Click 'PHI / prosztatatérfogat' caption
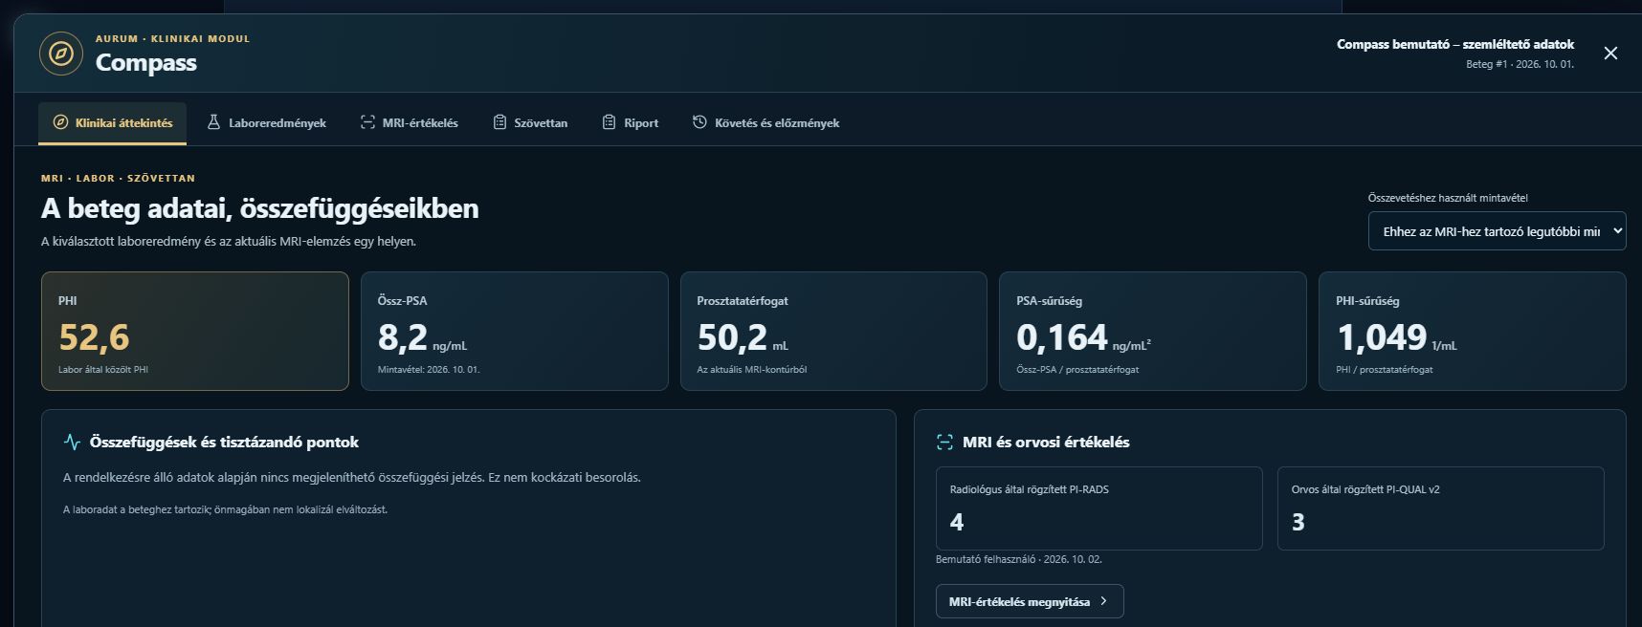1642x627 pixels. pyautogui.click(x=1385, y=369)
